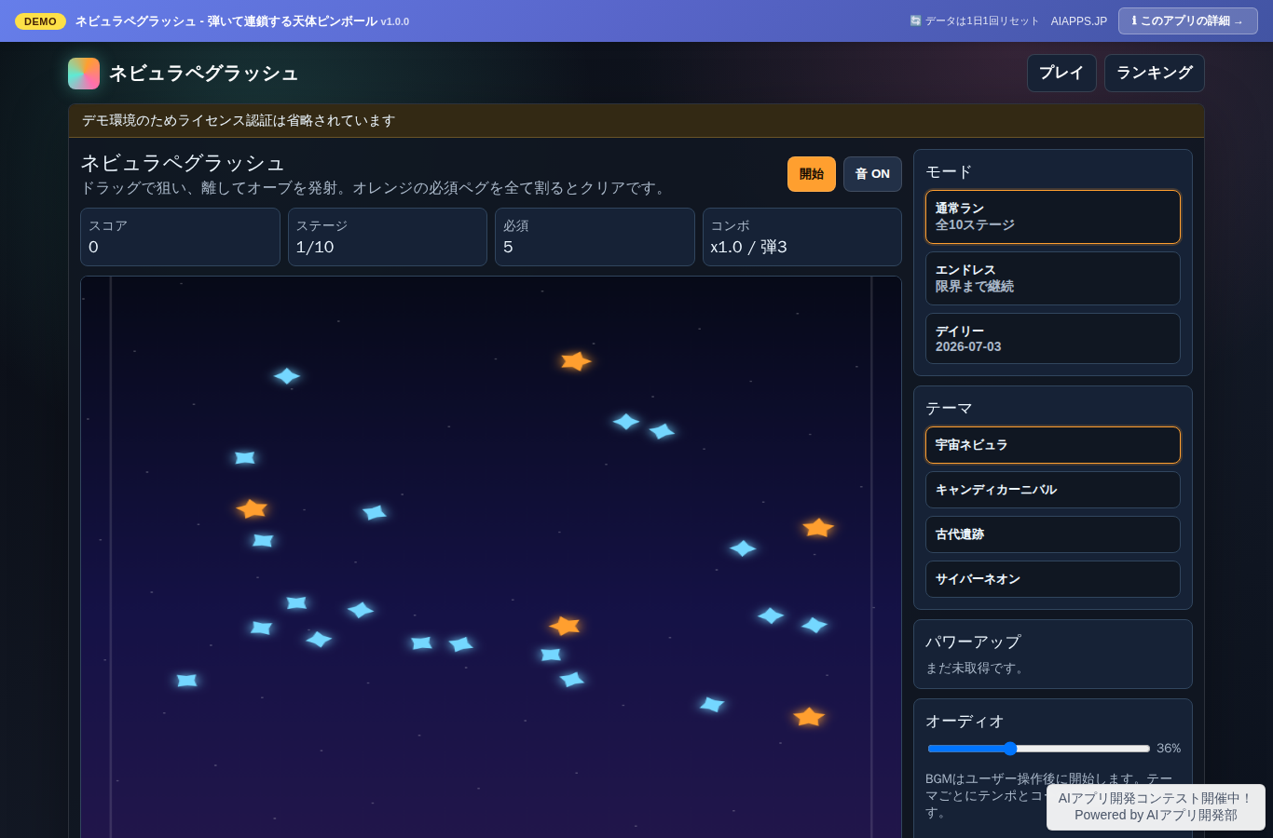Select 通常ラン mode
The width and height of the screenshot is (1273, 838).
1053,217
